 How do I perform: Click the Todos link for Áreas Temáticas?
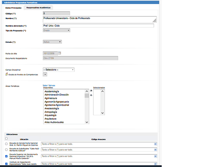point(45,85)
